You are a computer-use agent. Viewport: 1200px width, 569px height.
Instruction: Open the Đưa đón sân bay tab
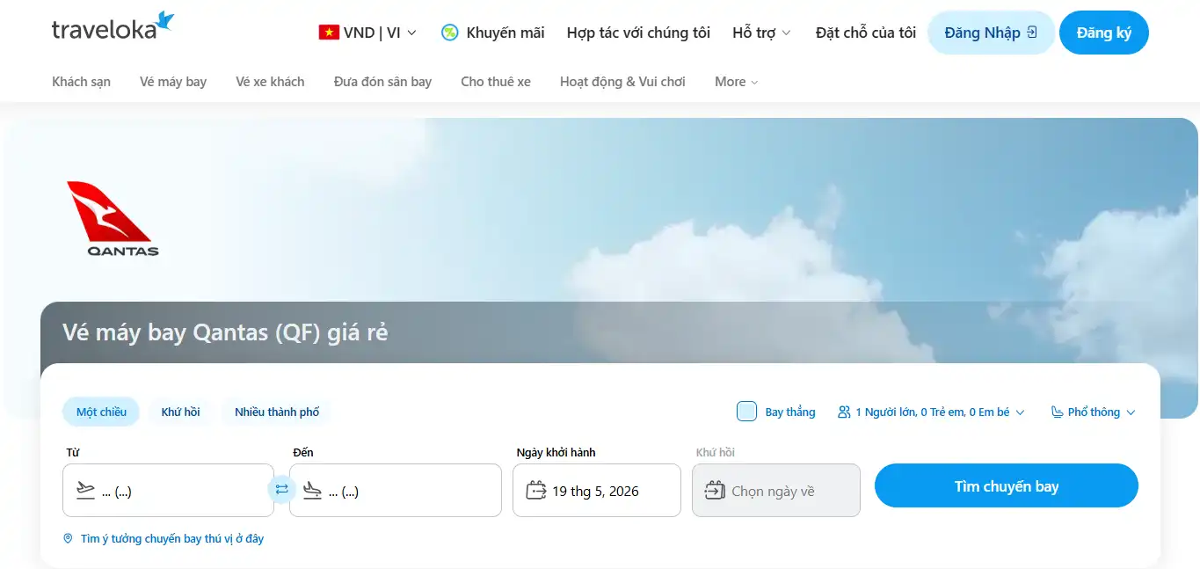(x=382, y=82)
